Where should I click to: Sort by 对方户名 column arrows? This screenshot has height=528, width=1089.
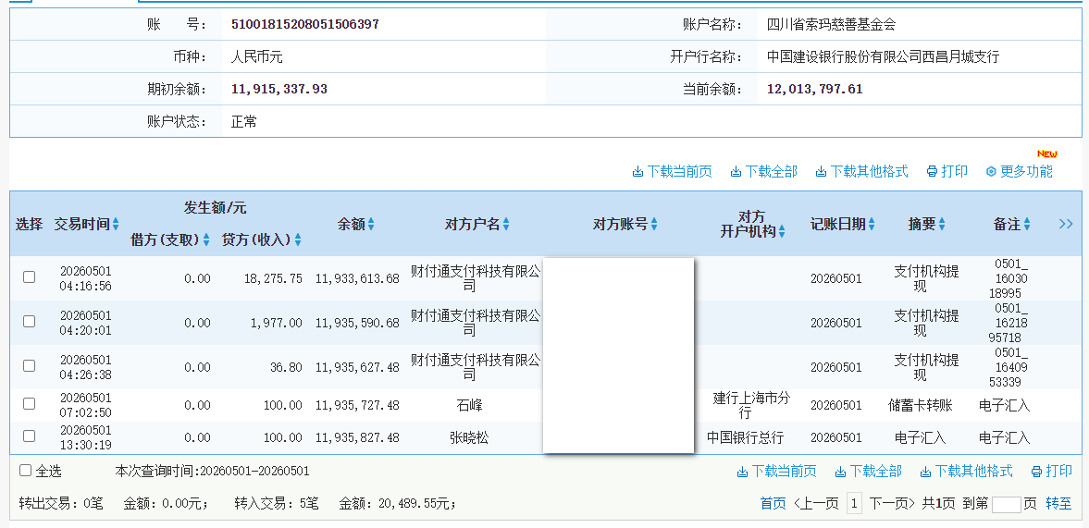[x=505, y=224]
